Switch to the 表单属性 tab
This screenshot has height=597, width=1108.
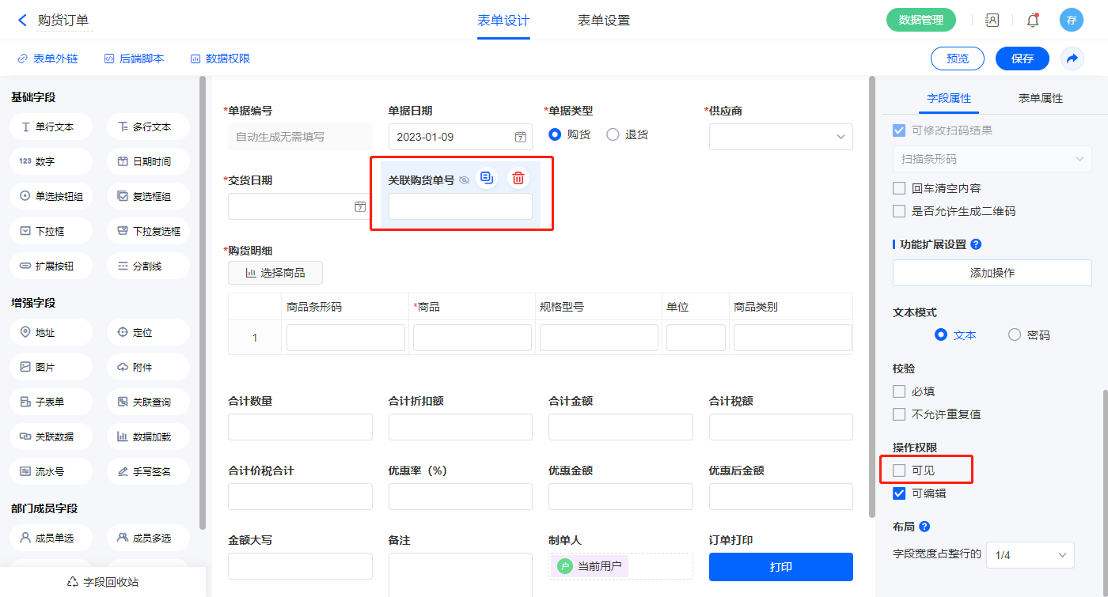tap(1040, 98)
